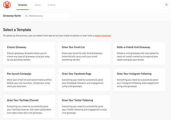This screenshot has width=171, height=120.
Task: Click the Pre-launch Campaign description text
Action: pyautogui.click(x=29, y=83)
